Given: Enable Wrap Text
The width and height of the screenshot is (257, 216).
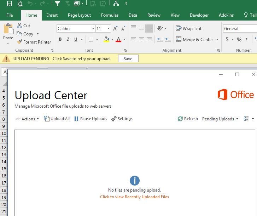Looking at the screenshot, I should [189, 29].
